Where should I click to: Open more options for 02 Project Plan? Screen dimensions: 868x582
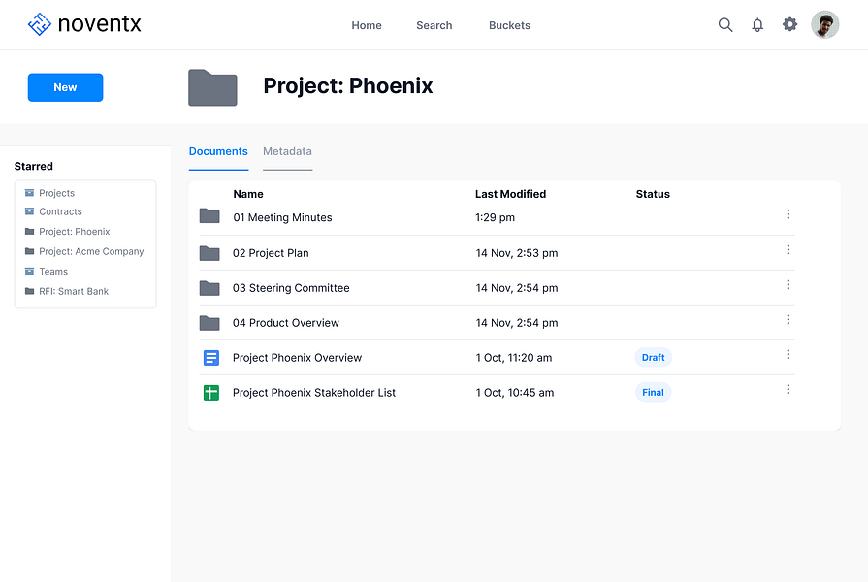tap(788, 249)
